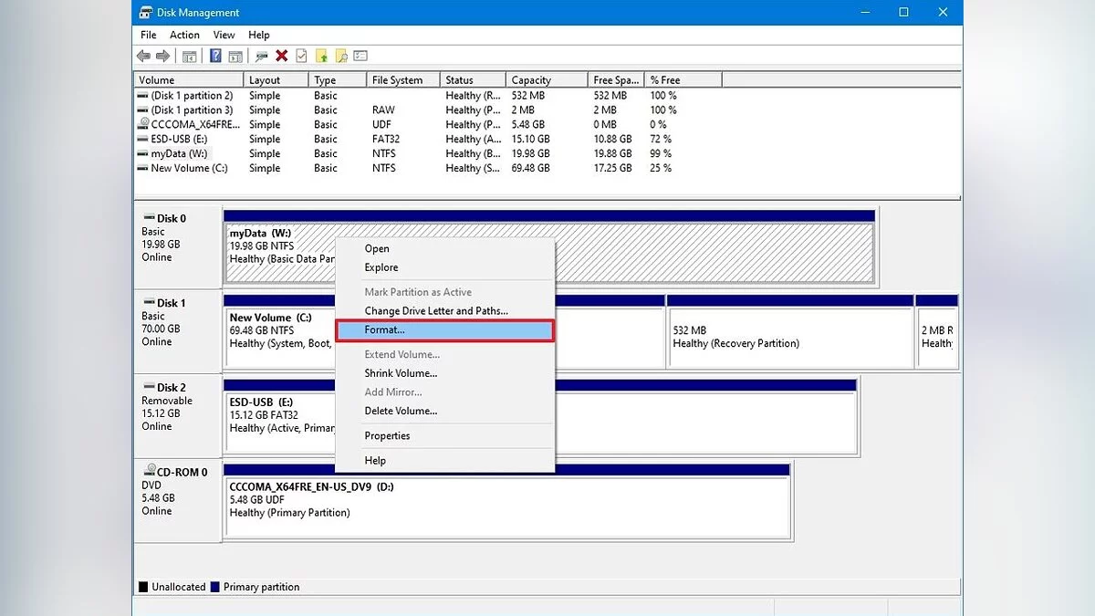Open the View menu
The height and width of the screenshot is (616, 1095).
coord(223,35)
